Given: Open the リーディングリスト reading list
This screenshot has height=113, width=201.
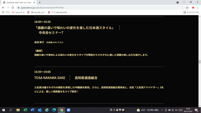Looking at the screenshot, I should click(x=191, y=13).
